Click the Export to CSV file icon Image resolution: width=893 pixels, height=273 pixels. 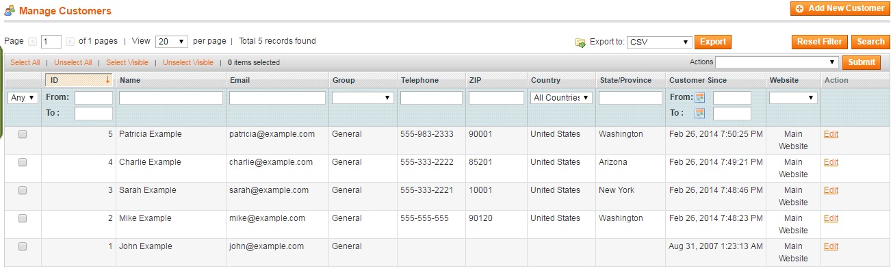coord(580,42)
